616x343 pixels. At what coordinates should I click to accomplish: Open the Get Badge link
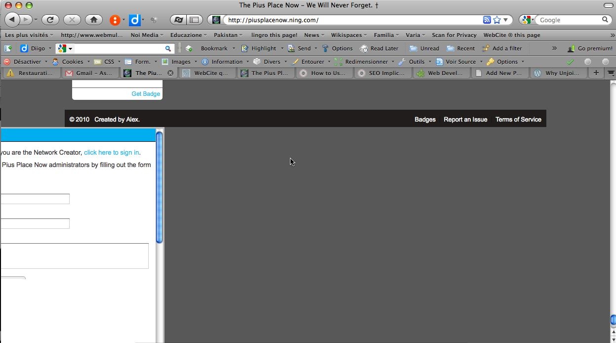145,94
